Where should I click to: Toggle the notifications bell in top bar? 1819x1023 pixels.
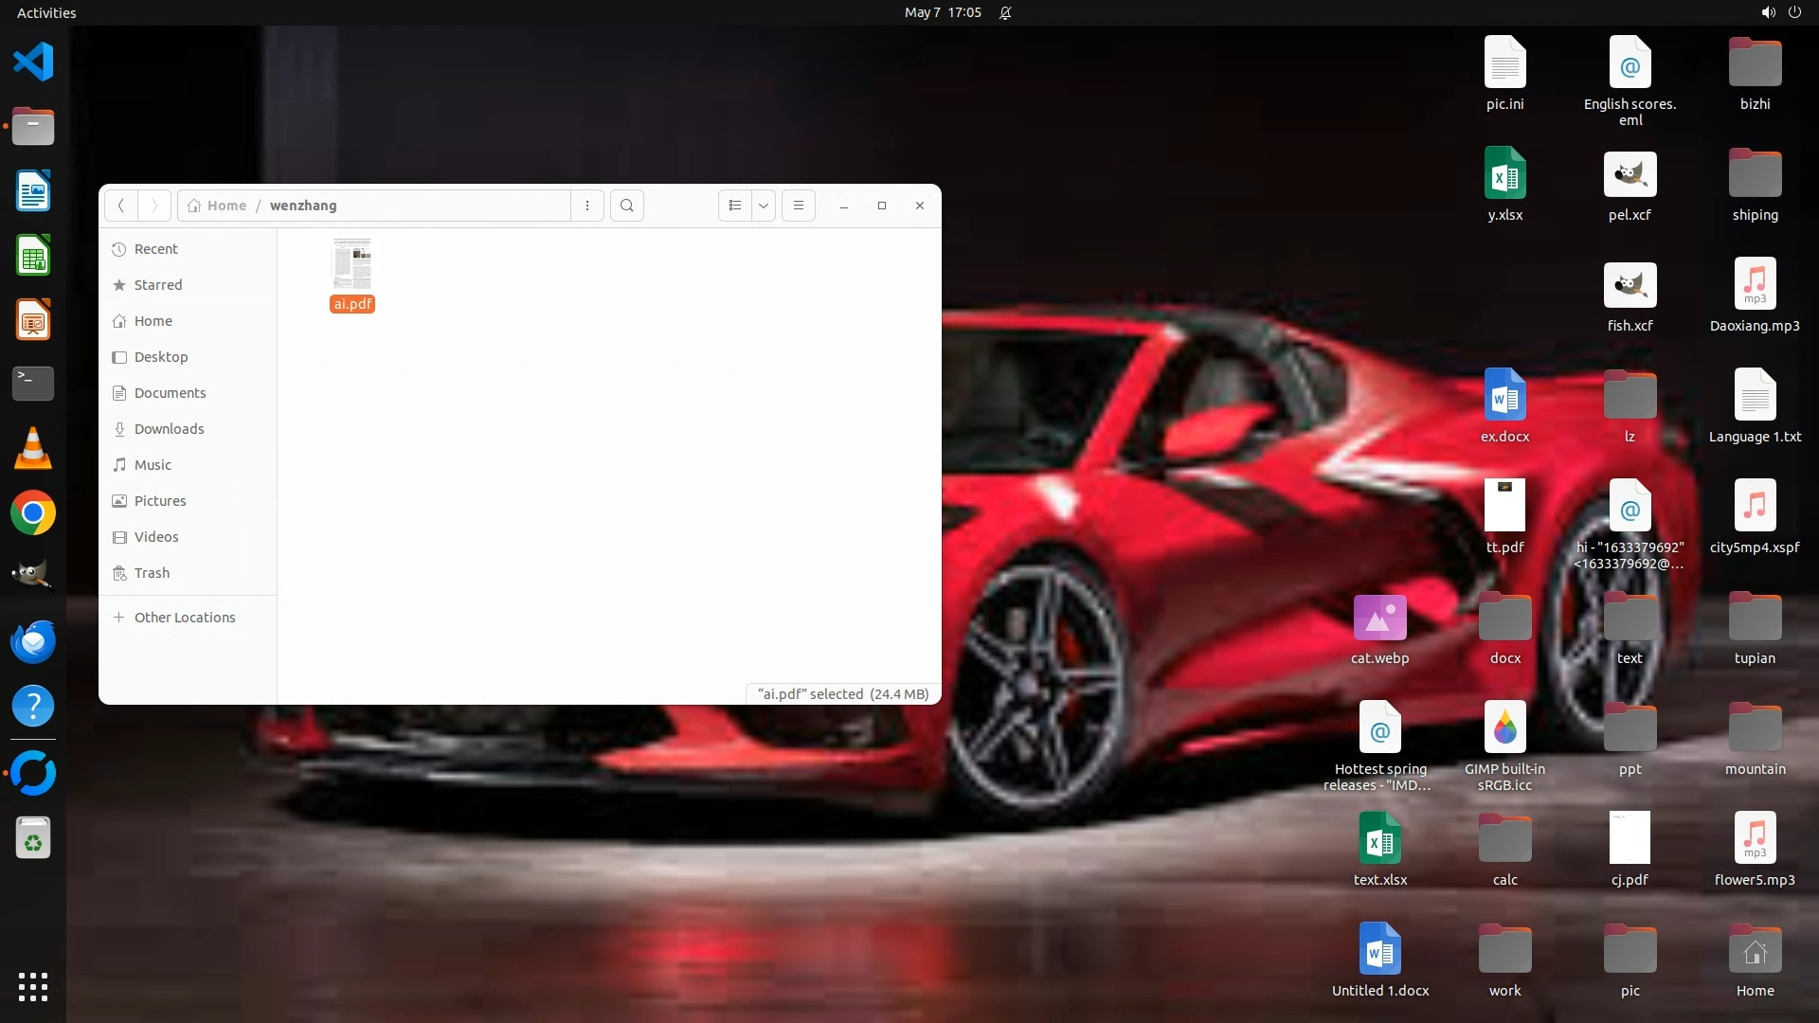[x=1005, y=12]
